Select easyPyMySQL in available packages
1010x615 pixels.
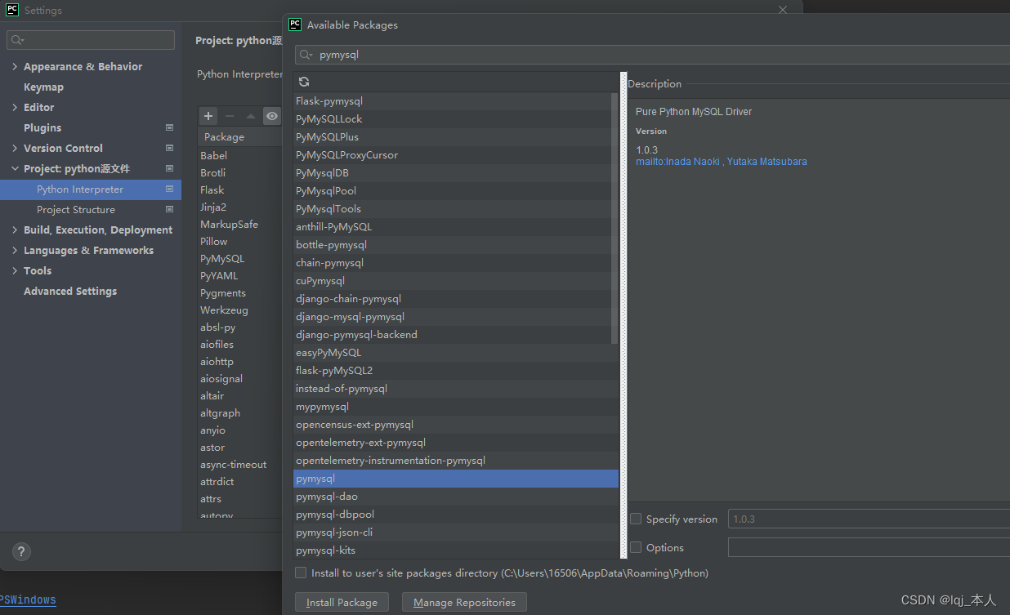[x=456, y=353]
